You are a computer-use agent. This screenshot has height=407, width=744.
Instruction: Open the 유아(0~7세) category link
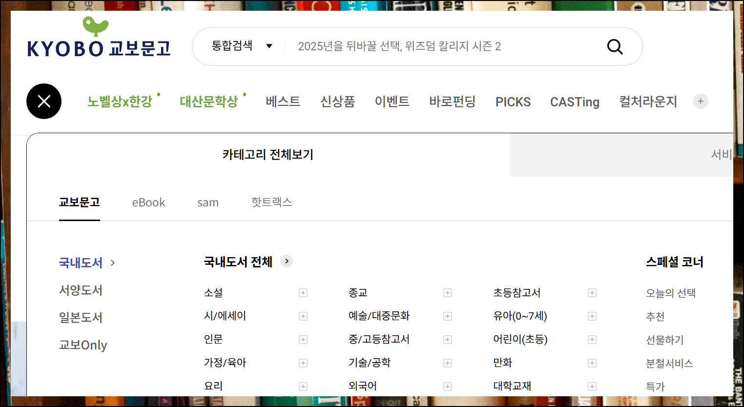[x=520, y=316]
